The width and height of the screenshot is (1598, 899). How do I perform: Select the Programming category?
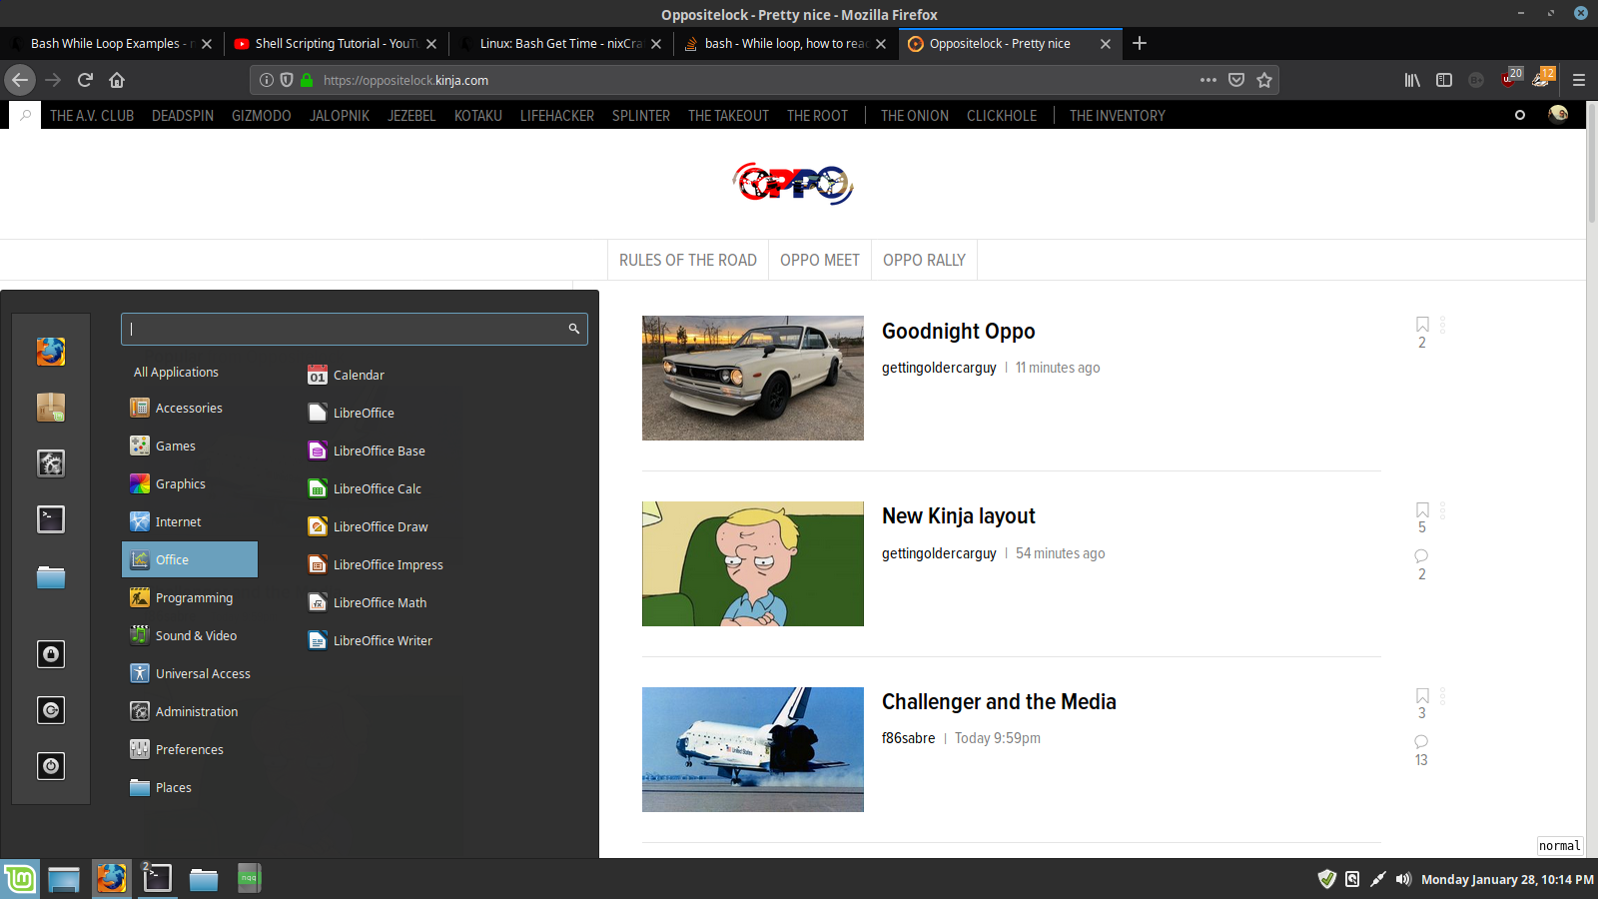(190, 597)
